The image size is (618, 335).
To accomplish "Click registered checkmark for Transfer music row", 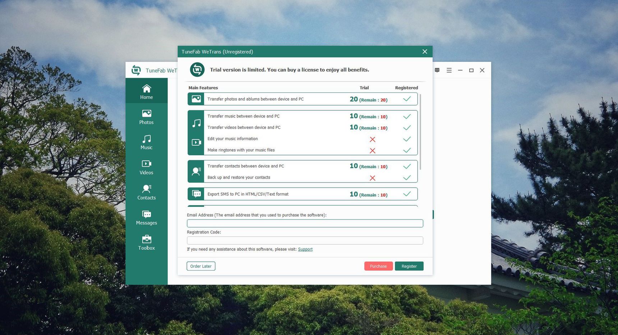I will coord(407,116).
